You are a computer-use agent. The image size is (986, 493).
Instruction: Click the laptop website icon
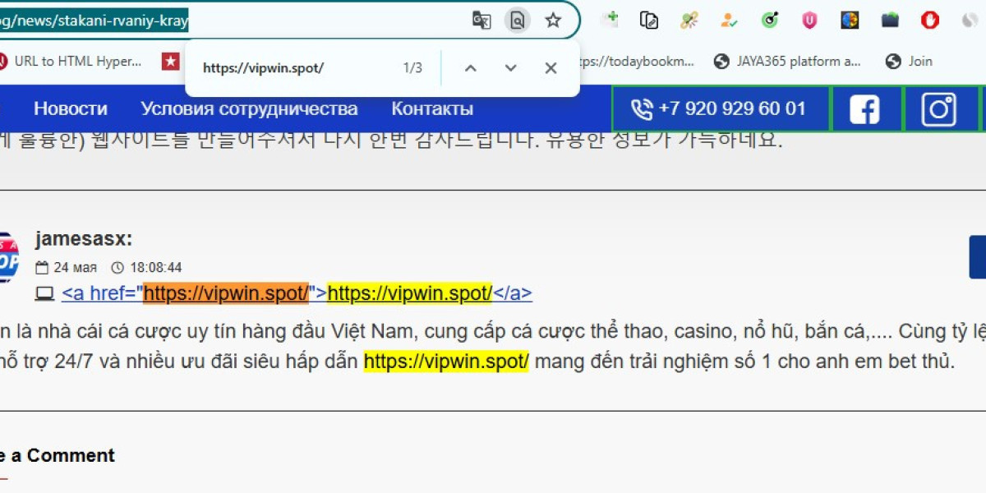click(44, 293)
